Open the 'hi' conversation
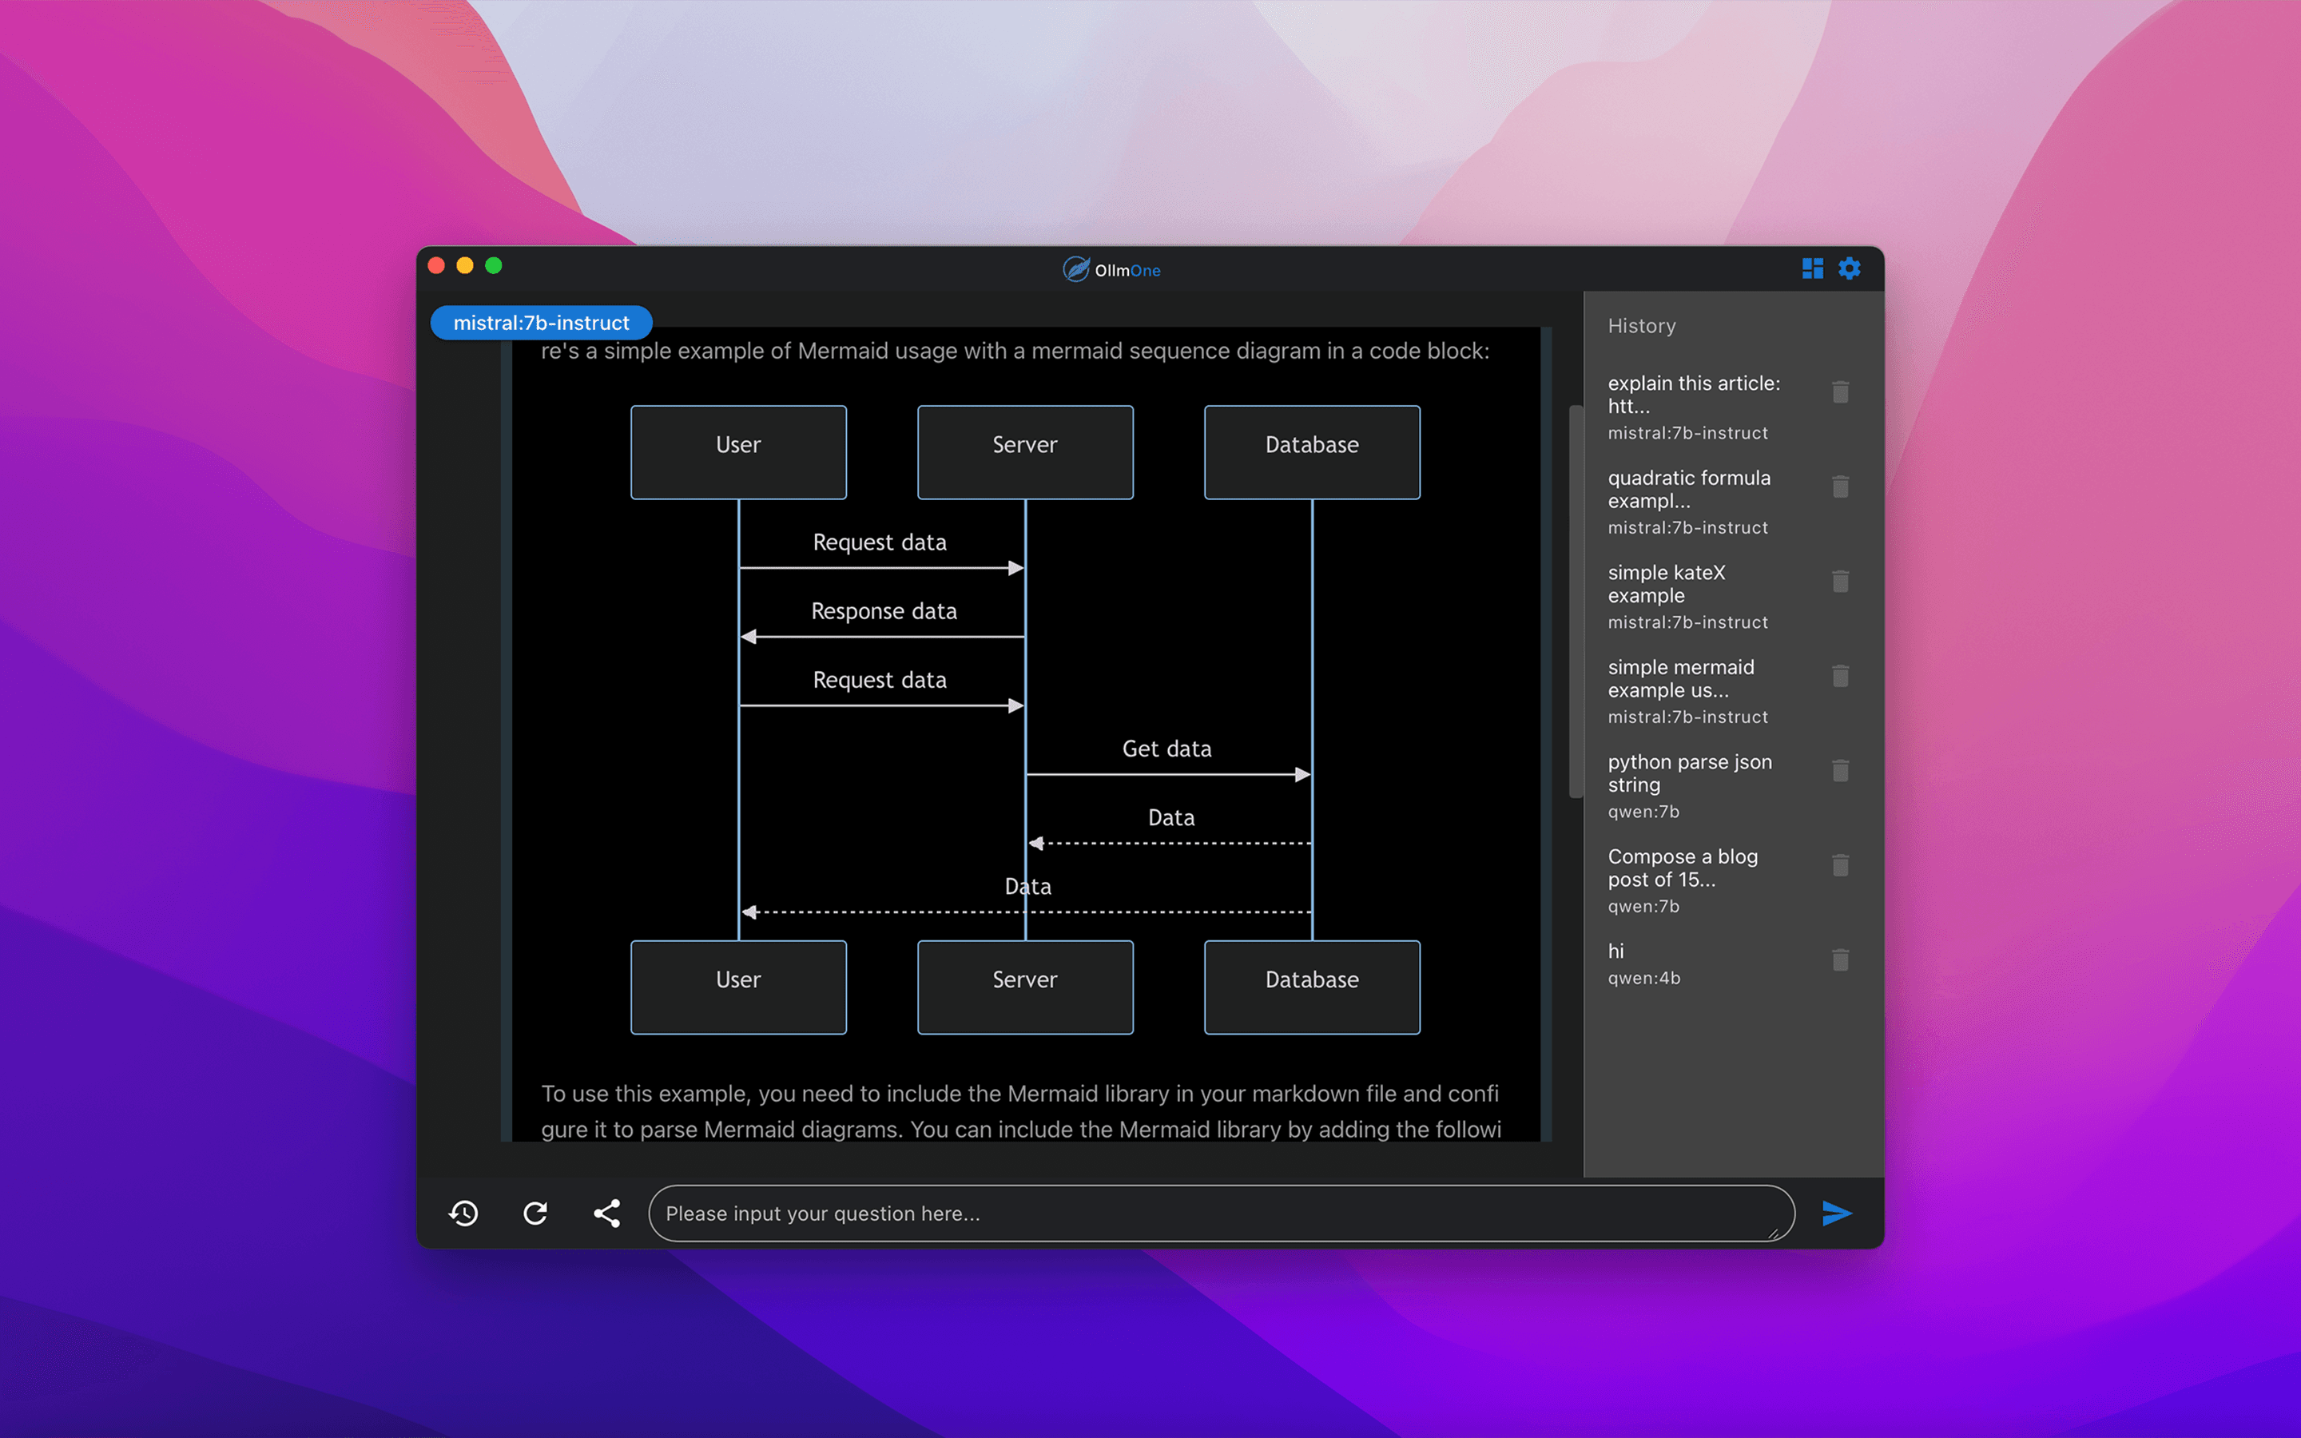Screen dimensions: 2301x1438 coord(1644,963)
